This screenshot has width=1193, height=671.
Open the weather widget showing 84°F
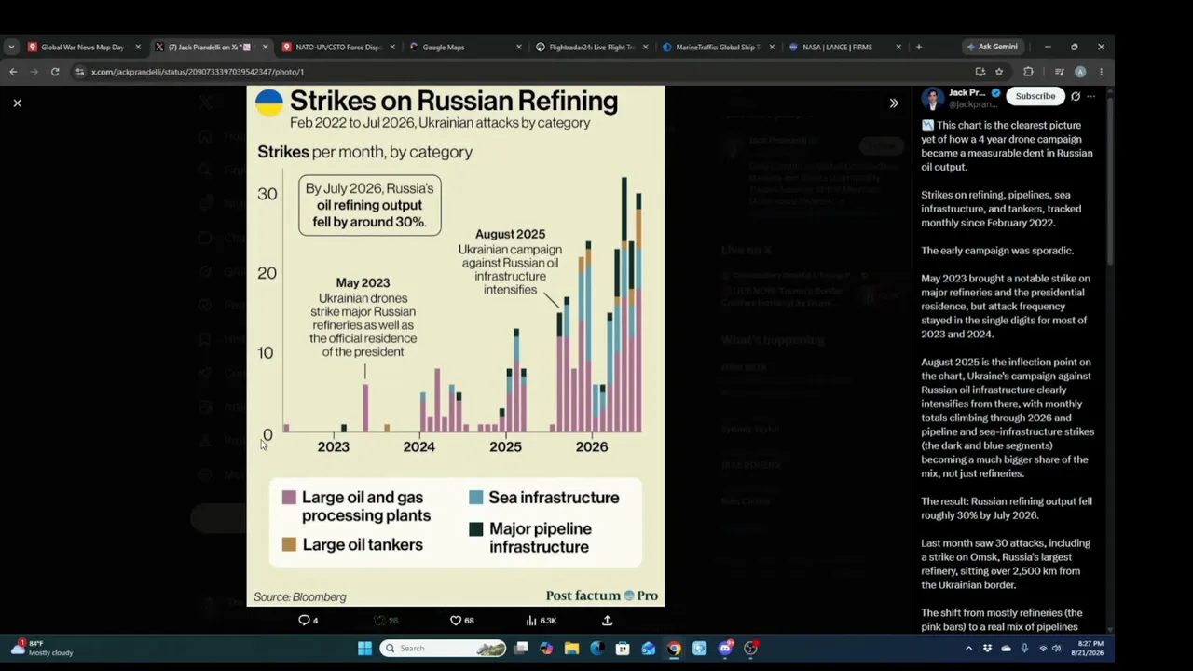coord(42,648)
